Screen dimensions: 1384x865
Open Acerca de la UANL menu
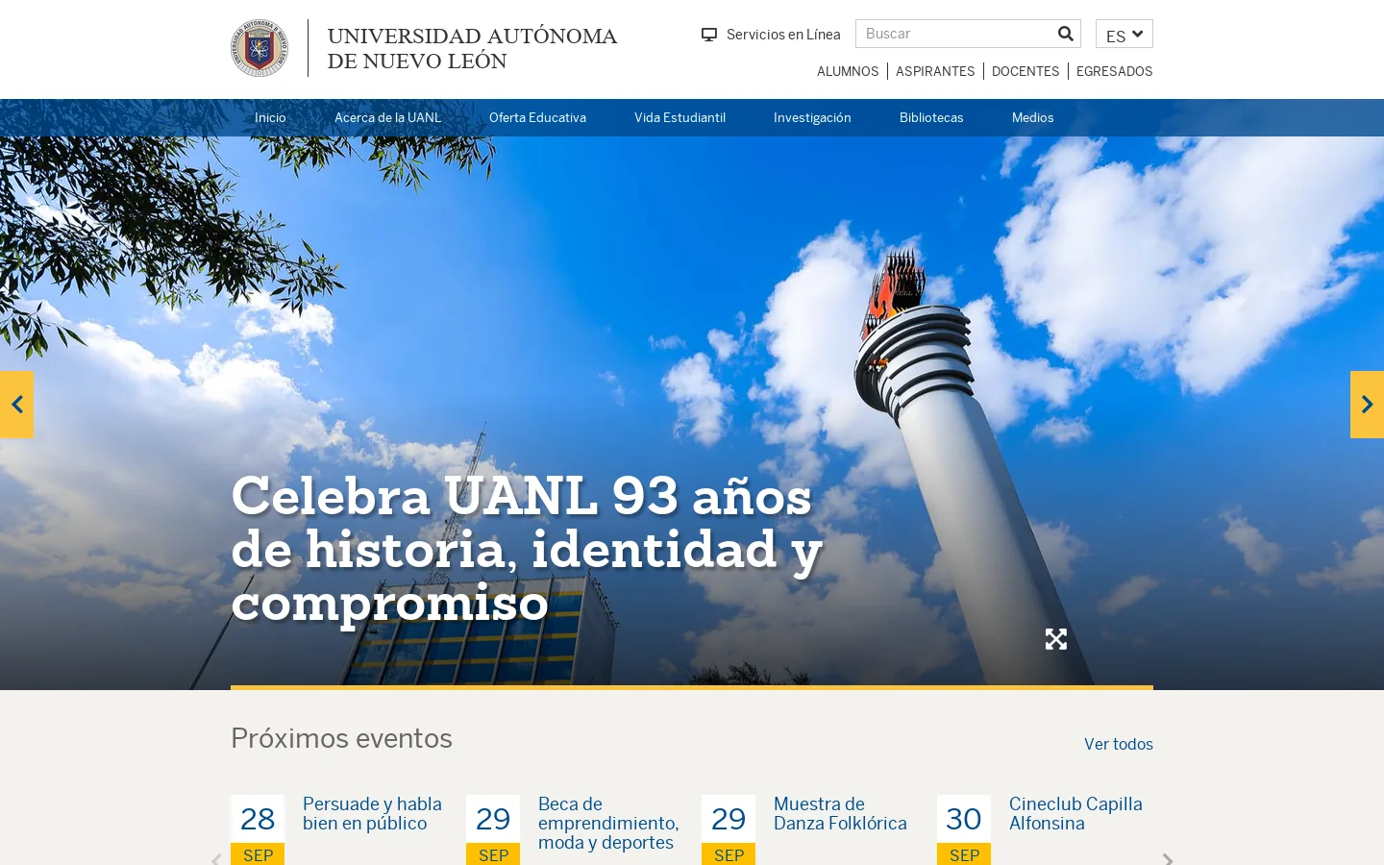pyautogui.click(x=388, y=117)
